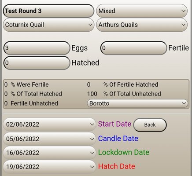
Task: Click the chevron on Start Date field
Action: 92,125
